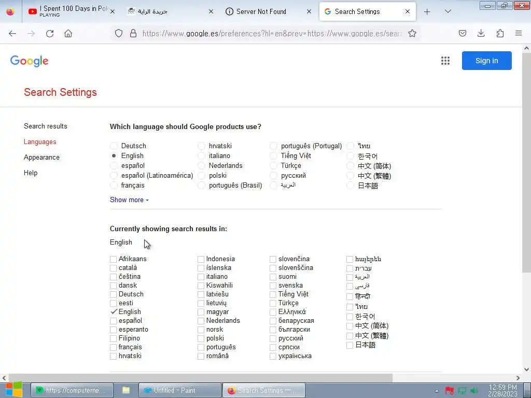This screenshot has height=398, width=531.
Task: Click the volume speaker tray icon
Action: click(x=474, y=391)
